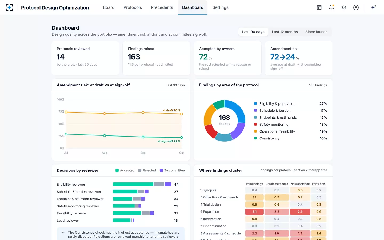This screenshot has width=384, height=240.
Task: Select the Dashboard tab
Action: [193, 7]
